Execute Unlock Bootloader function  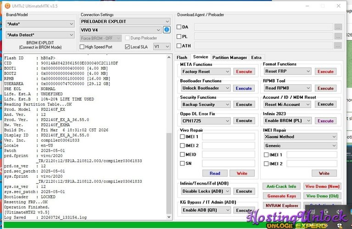[244, 88]
